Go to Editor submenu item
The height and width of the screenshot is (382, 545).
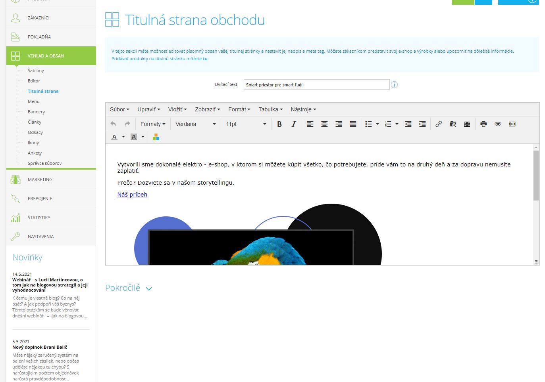coord(34,81)
